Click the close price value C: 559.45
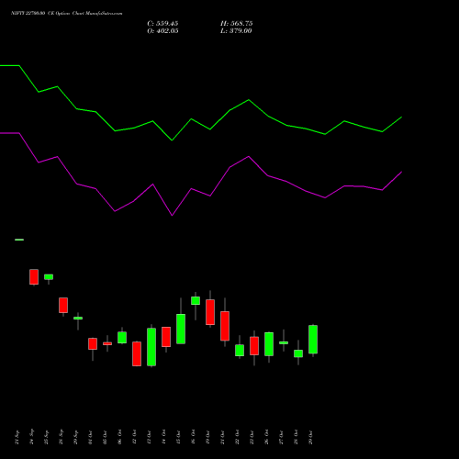 [x=162, y=24]
